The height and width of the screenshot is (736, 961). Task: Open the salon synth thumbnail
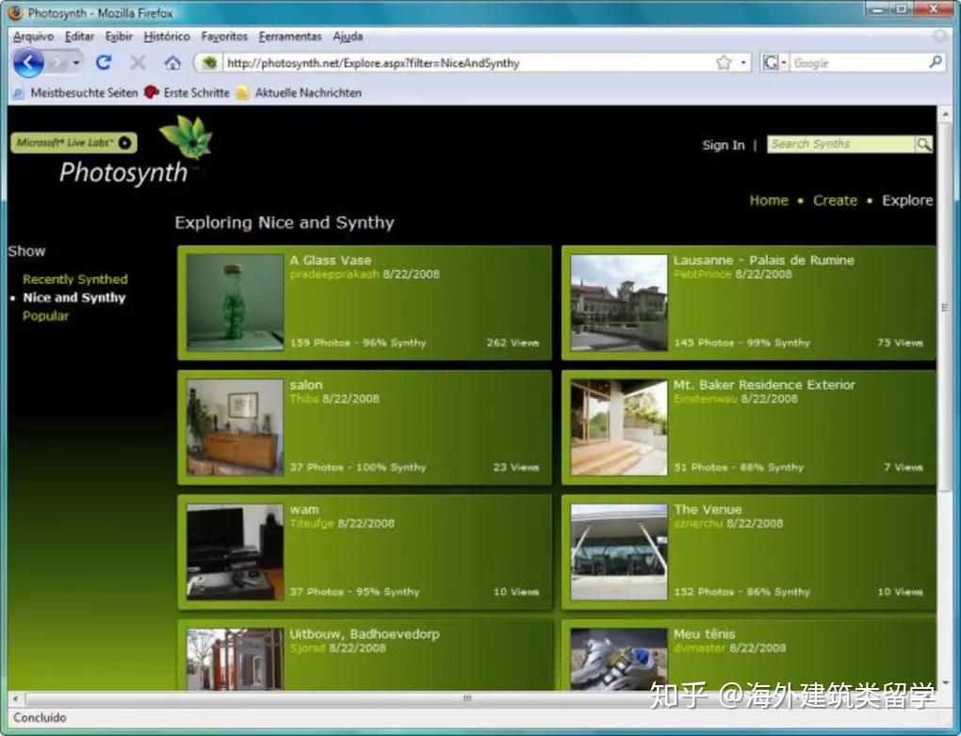click(236, 427)
